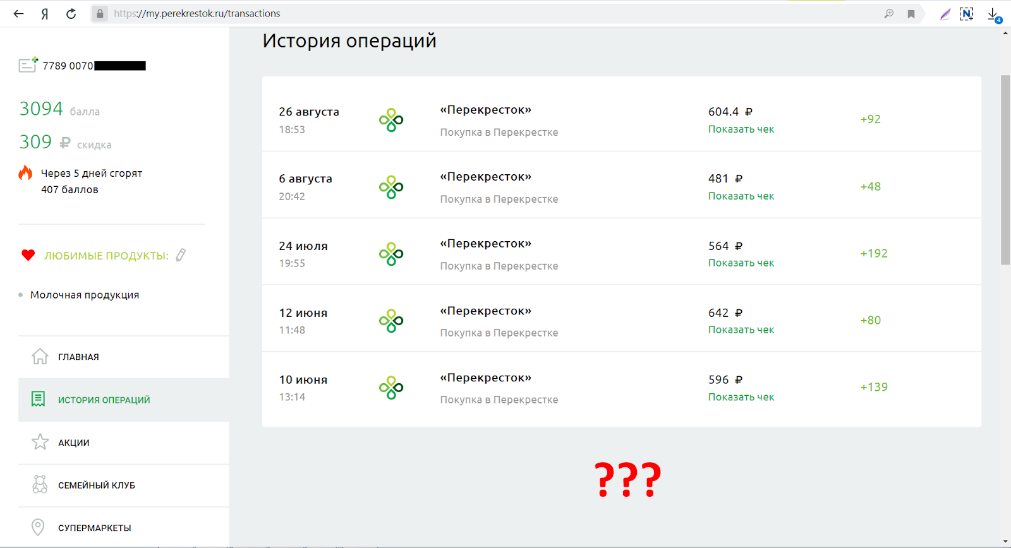Click the purple feather extension icon

945,14
